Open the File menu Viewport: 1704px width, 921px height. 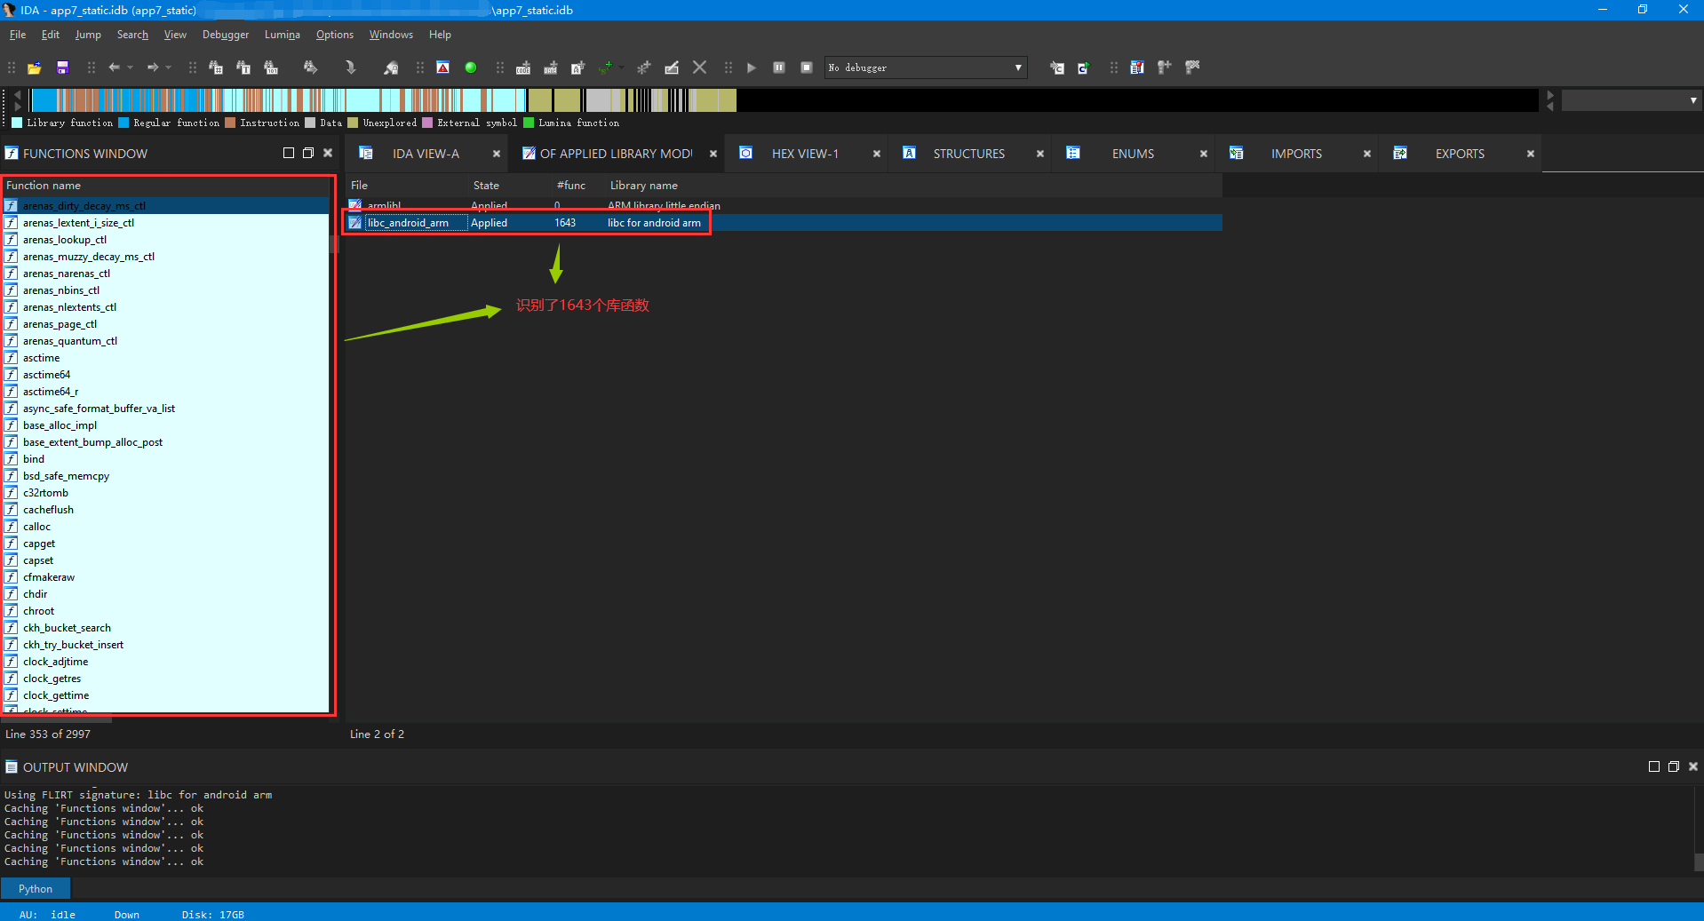pyautogui.click(x=18, y=35)
